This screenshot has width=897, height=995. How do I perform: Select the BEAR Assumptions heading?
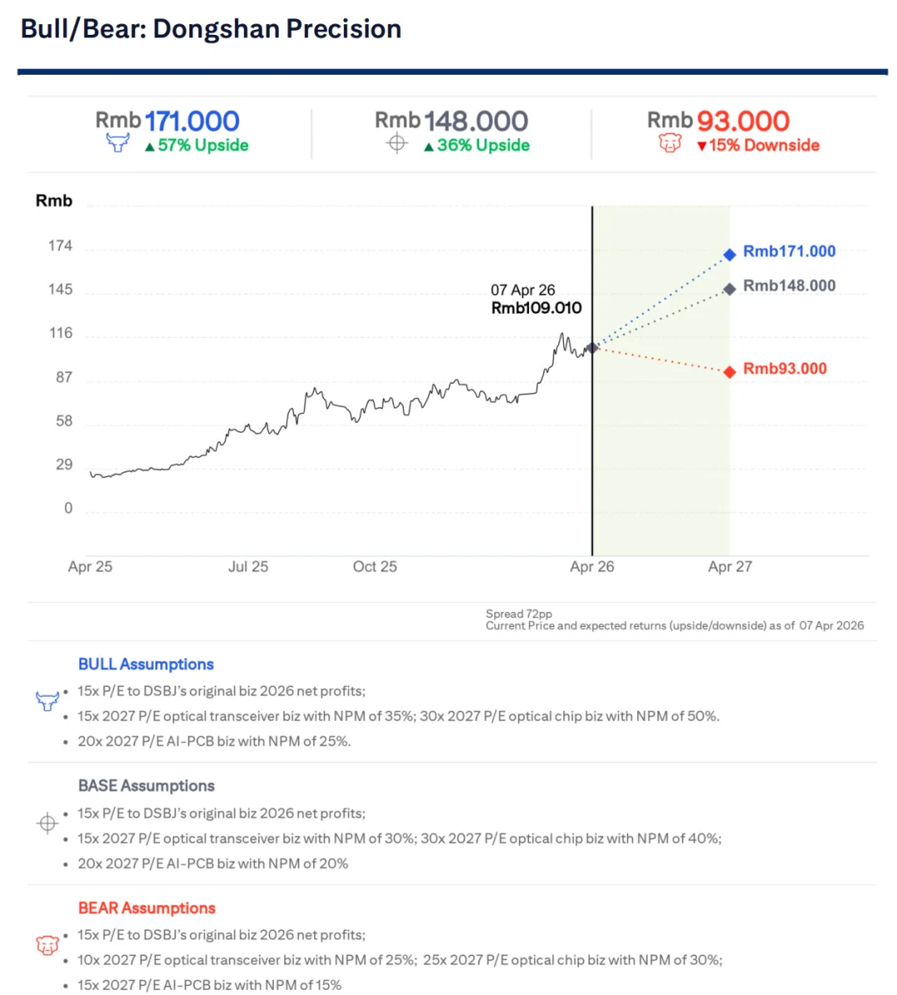coord(147,908)
